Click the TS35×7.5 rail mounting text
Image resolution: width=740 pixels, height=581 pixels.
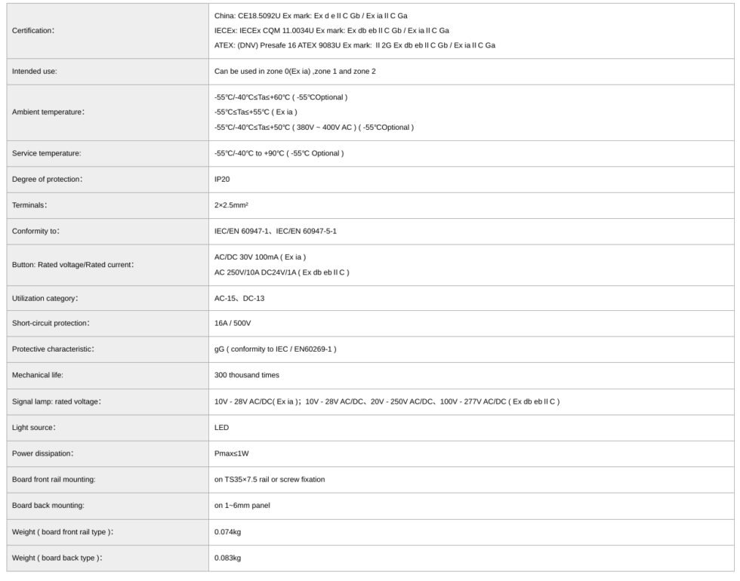[270, 479]
